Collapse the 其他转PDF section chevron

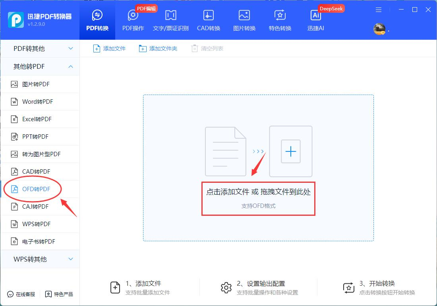point(71,66)
